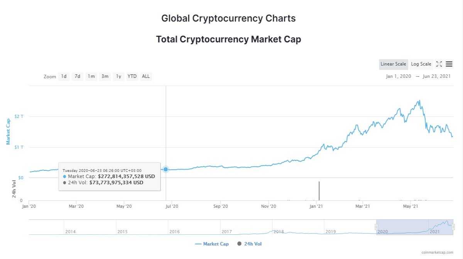Show ALL historical data

(146, 76)
